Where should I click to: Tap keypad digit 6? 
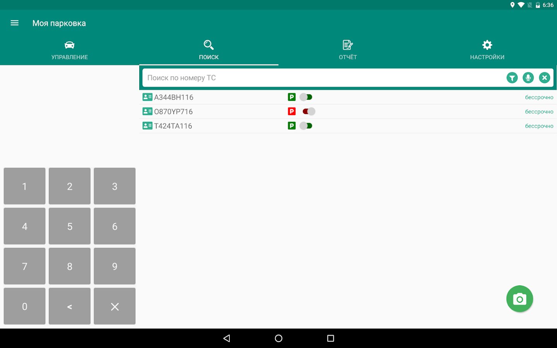click(x=114, y=226)
